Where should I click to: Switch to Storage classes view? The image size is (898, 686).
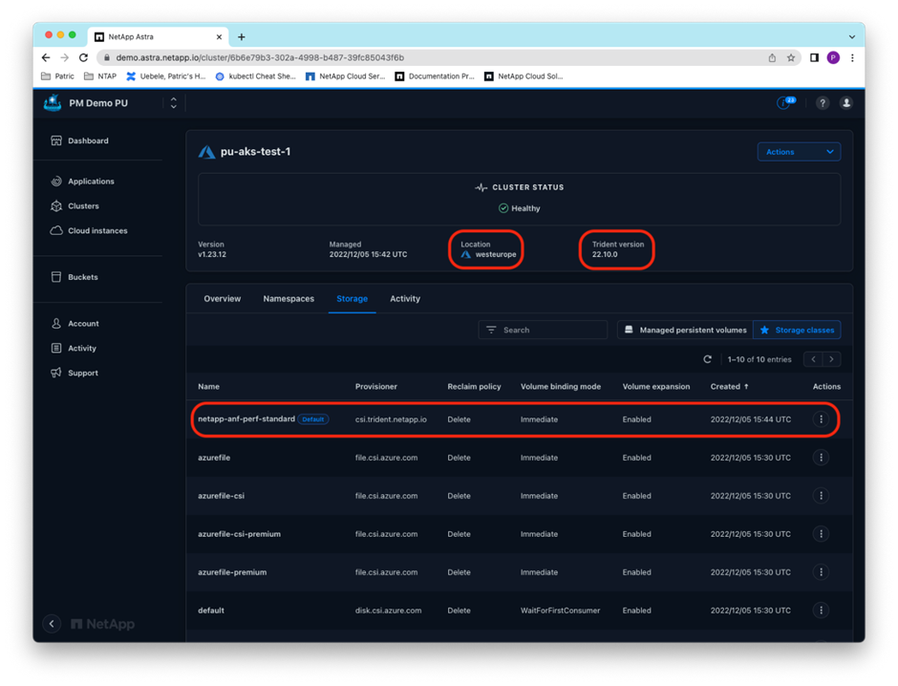[x=797, y=330]
